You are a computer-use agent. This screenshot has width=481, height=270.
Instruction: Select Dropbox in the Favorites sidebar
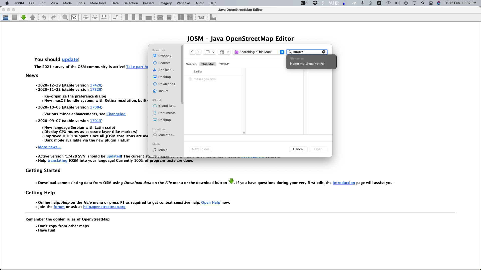pyautogui.click(x=165, y=56)
